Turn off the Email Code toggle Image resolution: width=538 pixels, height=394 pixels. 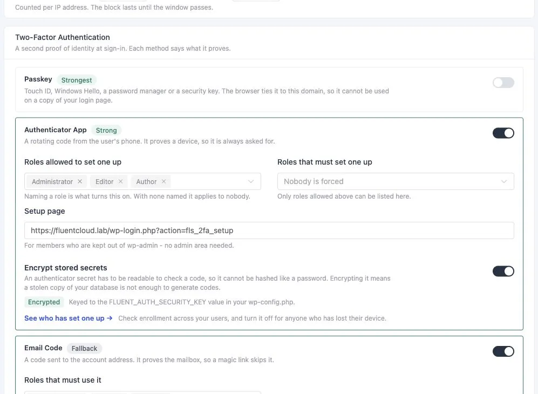503,351
